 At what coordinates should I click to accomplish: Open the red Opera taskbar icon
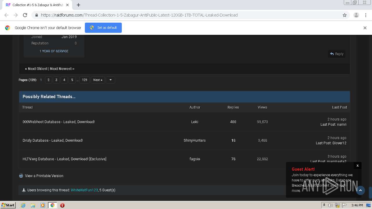tap(62, 205)
